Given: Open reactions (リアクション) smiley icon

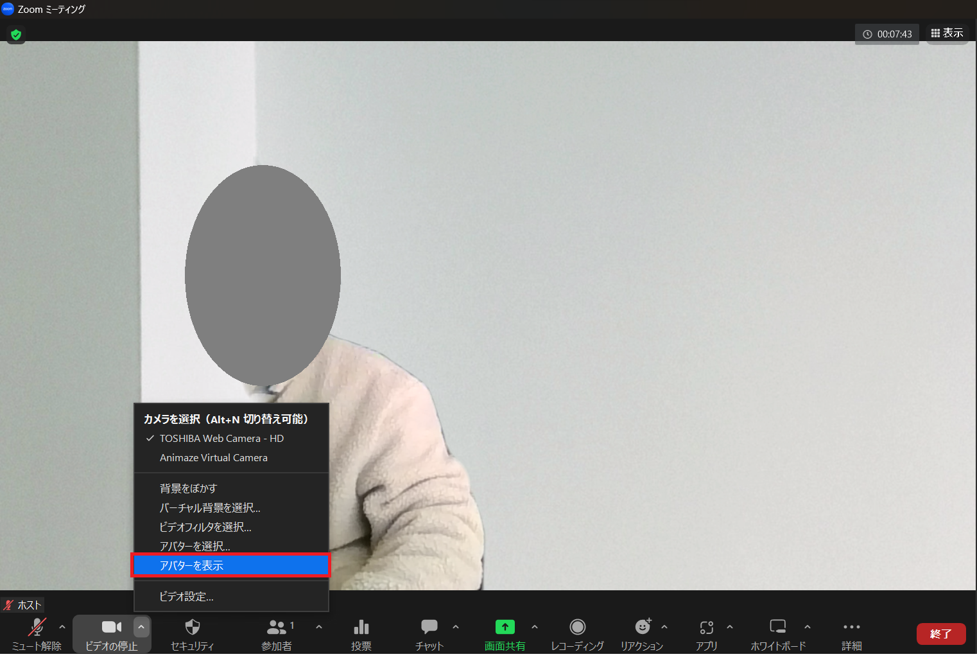Looking at the screenshot, I should pos(642,628).
